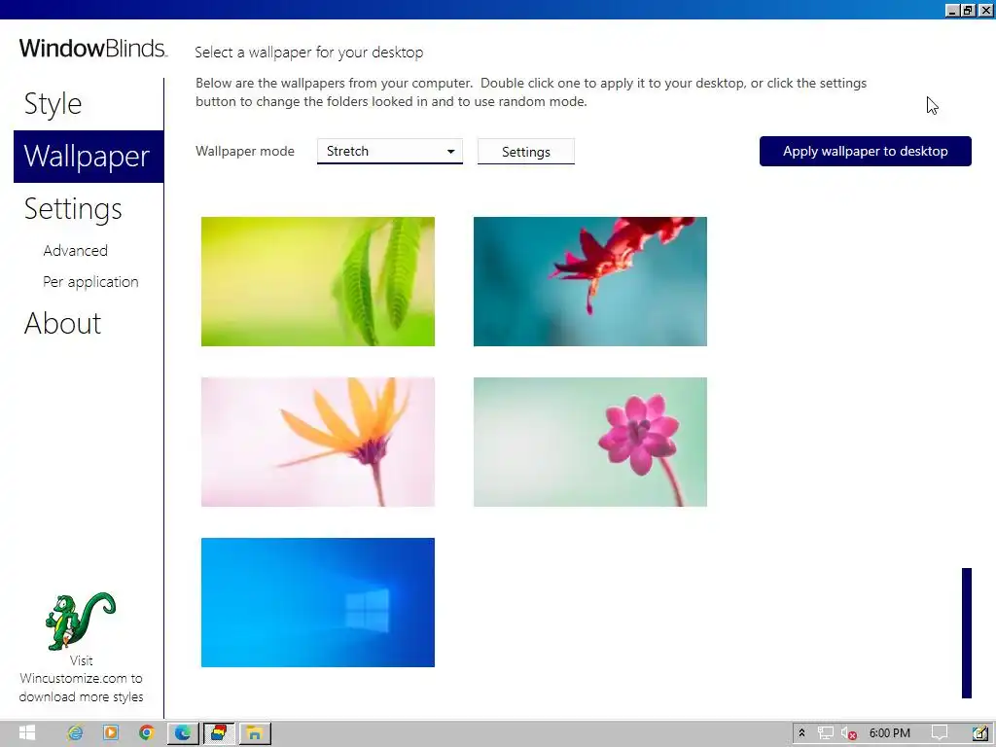Click the rightmost system tray pen icon
The width and height of the screenshot is (996, 747).
pyautogui.click(x=979, y=733)
